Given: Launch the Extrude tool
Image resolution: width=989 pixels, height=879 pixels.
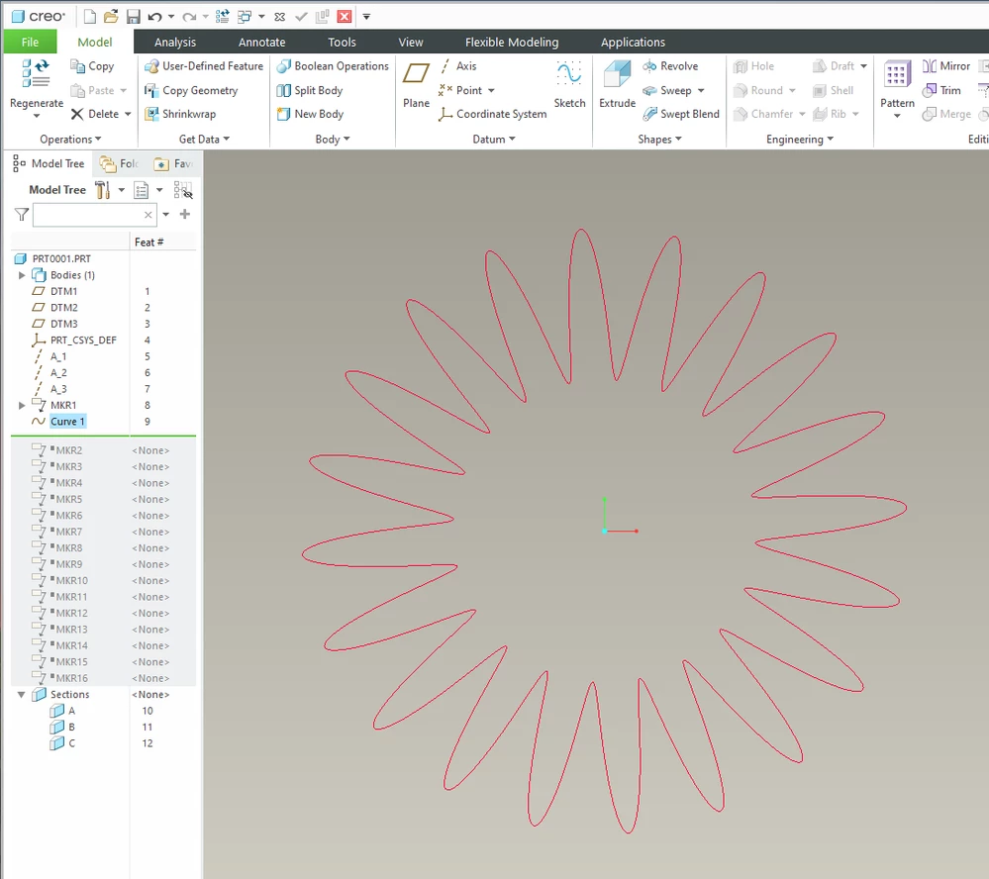Looking at the screenshot, I should pyautogui.click(x=618, y=84).
